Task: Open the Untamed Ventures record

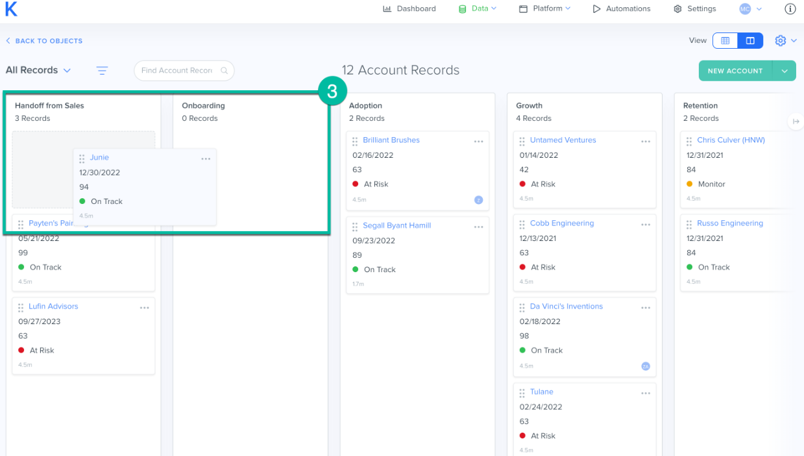Action: [x=563, y=140]
